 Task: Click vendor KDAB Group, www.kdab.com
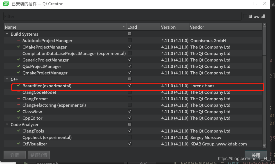(218, 144)
